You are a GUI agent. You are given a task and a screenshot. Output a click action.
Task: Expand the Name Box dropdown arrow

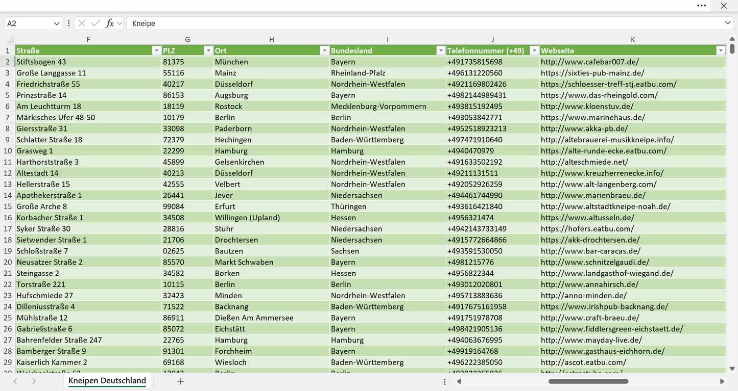pos(56,23)
